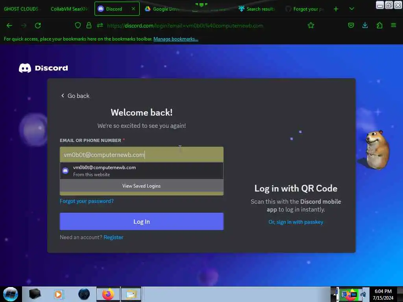
Task: Click the Welcome back! heading
Action: point(142,112)
